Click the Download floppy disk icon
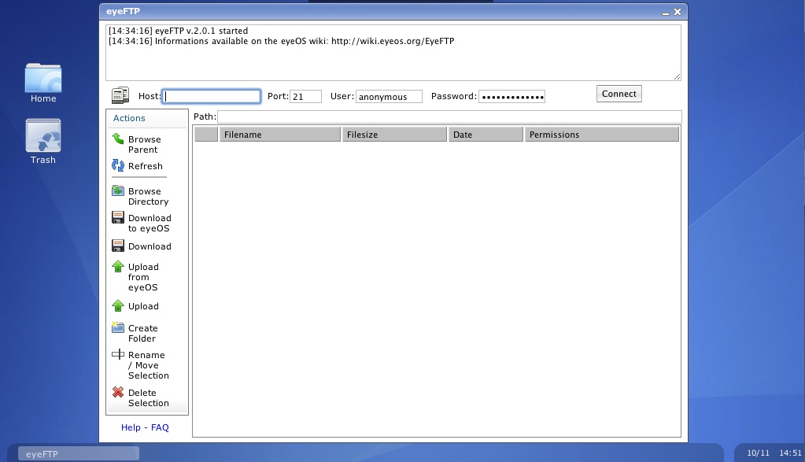The height and width of the screenshot is (462, 805). click(118, 246)
